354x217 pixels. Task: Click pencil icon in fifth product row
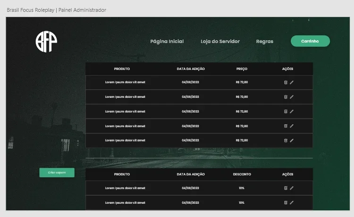click(292, 140)
